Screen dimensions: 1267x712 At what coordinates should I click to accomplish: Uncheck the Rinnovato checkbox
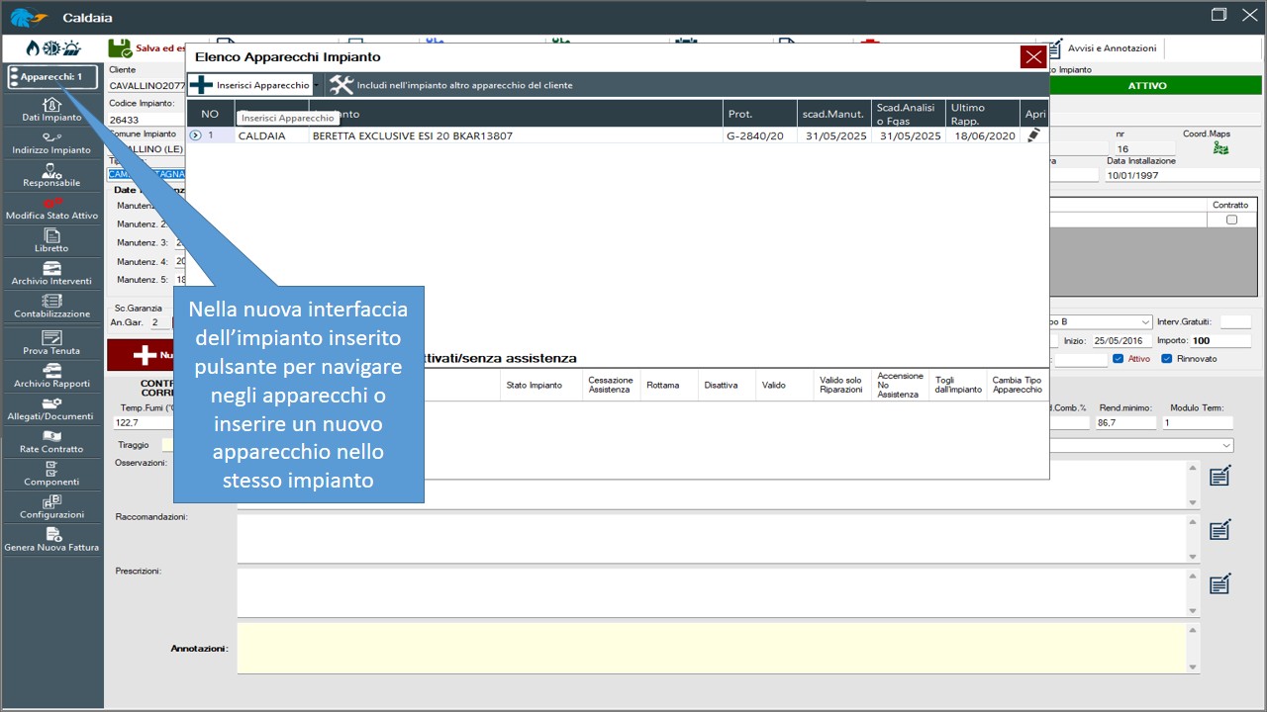click(1167, 358)
